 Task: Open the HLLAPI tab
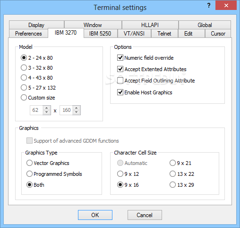coord(150,25)
